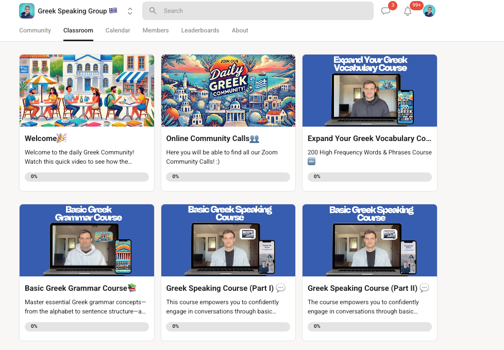
Task: Open the Calendar tab
Action: [117, 30]
